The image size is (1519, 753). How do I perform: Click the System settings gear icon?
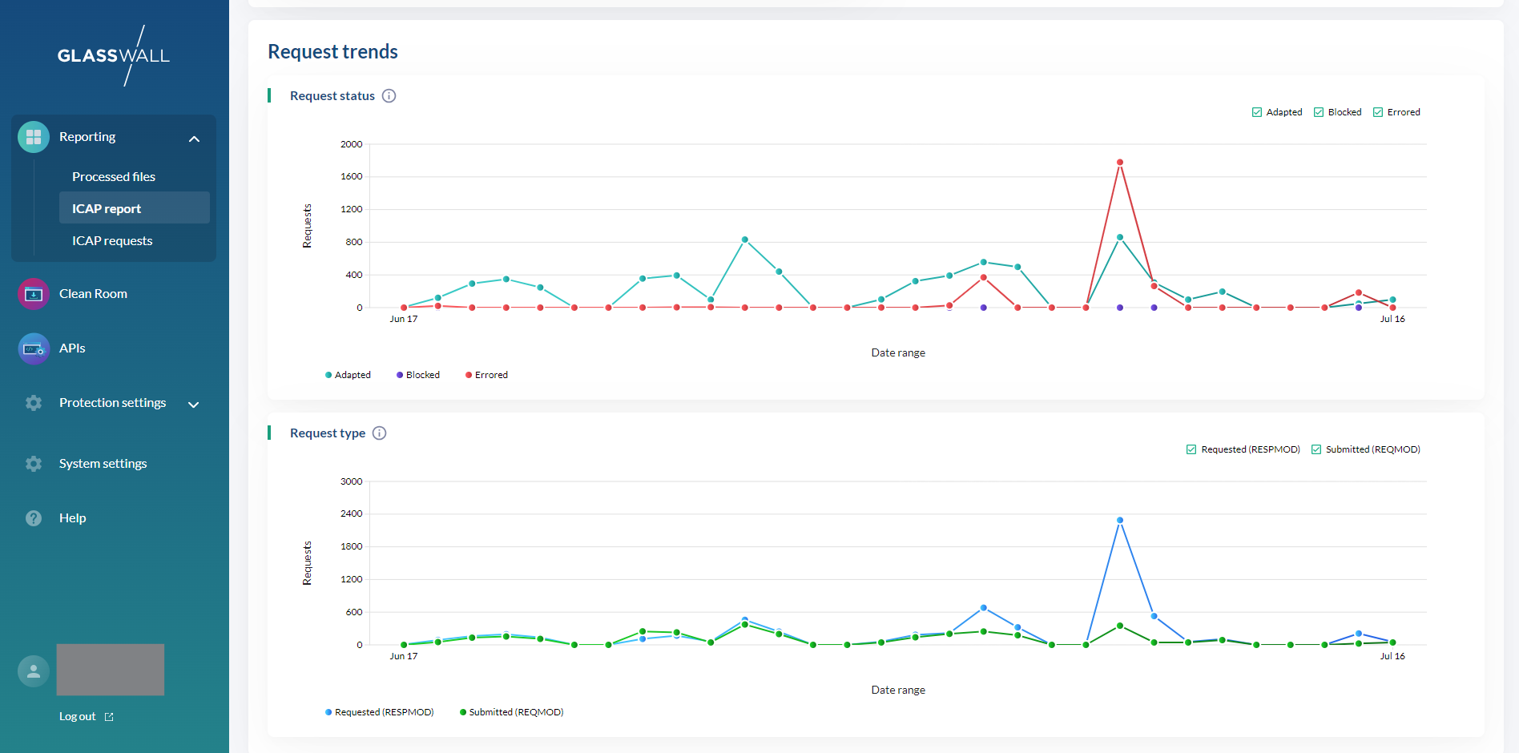tap(34, 464)
